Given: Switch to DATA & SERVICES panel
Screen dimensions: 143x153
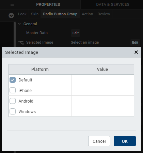Looking at the screenshot, I should pos(113,4).
